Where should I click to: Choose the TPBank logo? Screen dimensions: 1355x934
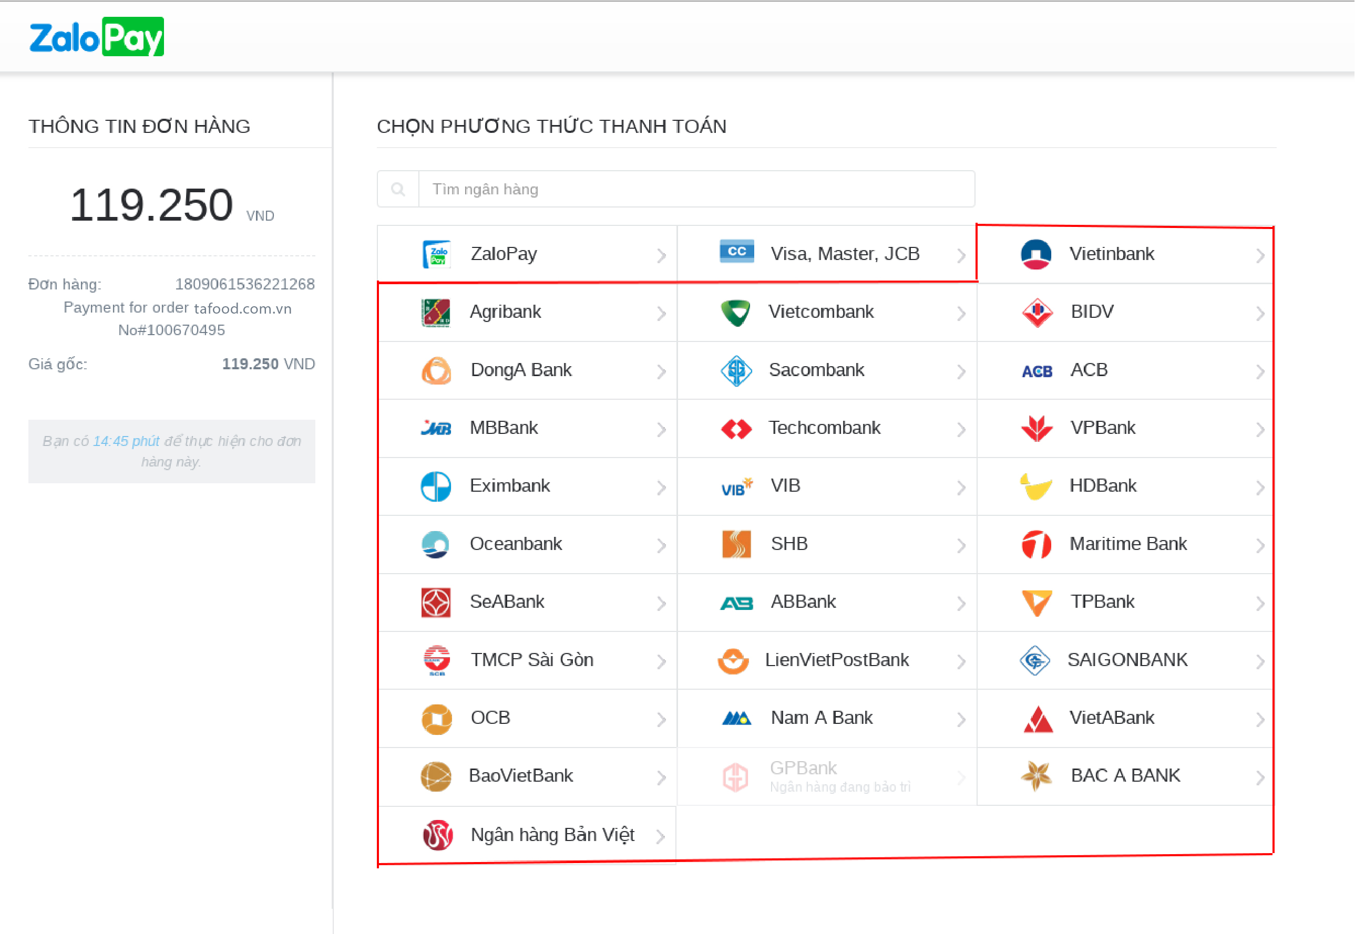coord(1037,603)
